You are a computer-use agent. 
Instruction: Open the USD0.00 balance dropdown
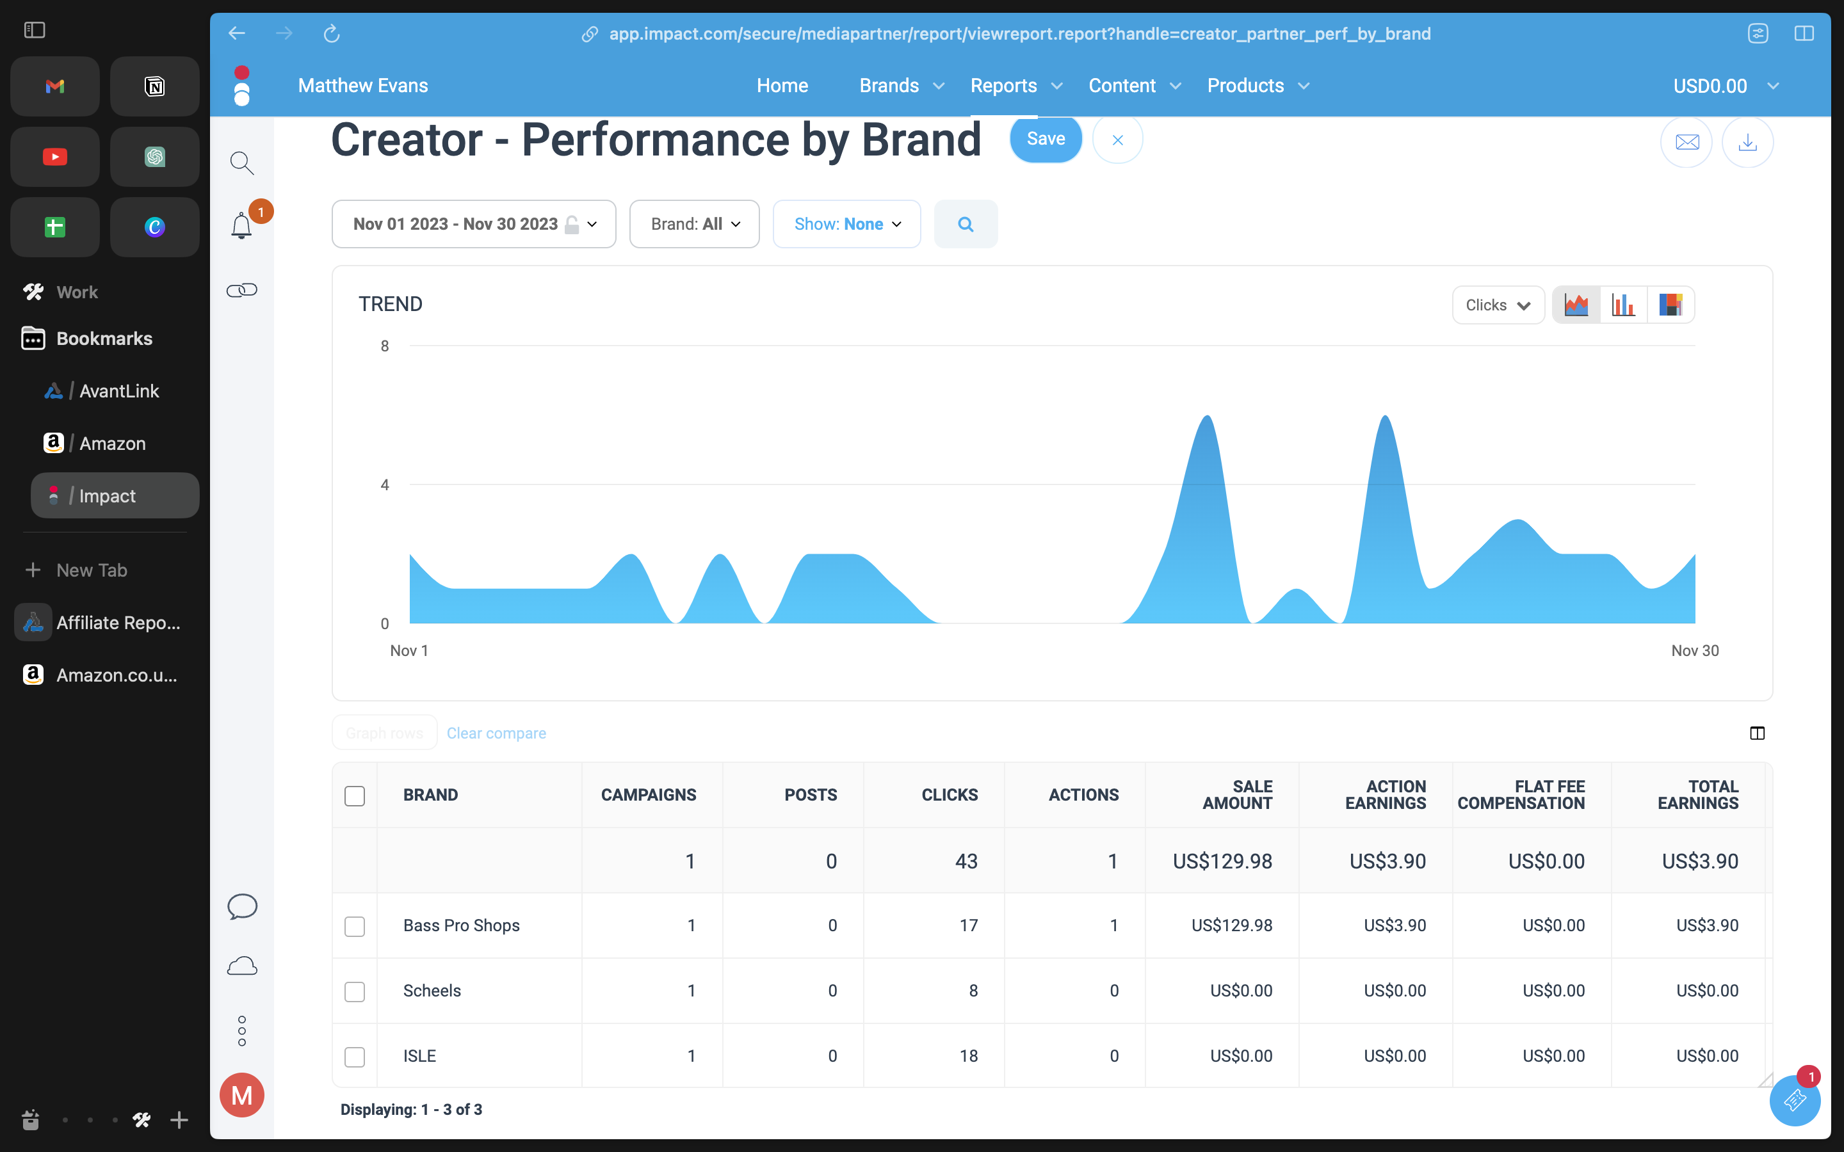click(x=1726, y=85)
